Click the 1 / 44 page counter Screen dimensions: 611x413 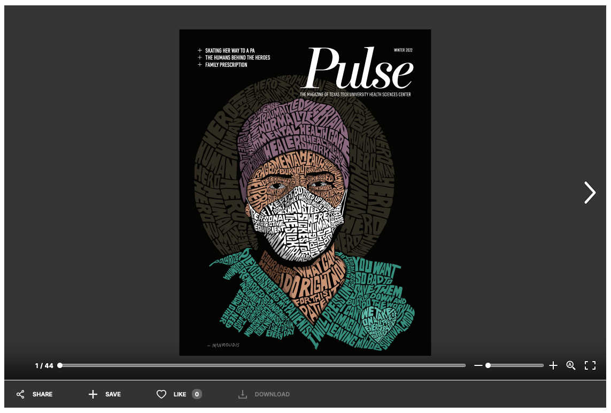click(44, 366)
